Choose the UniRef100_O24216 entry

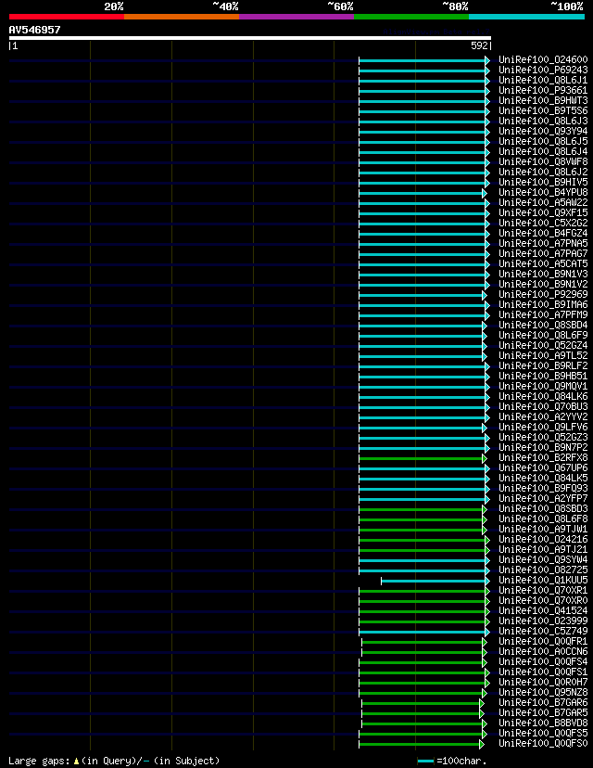543,539
